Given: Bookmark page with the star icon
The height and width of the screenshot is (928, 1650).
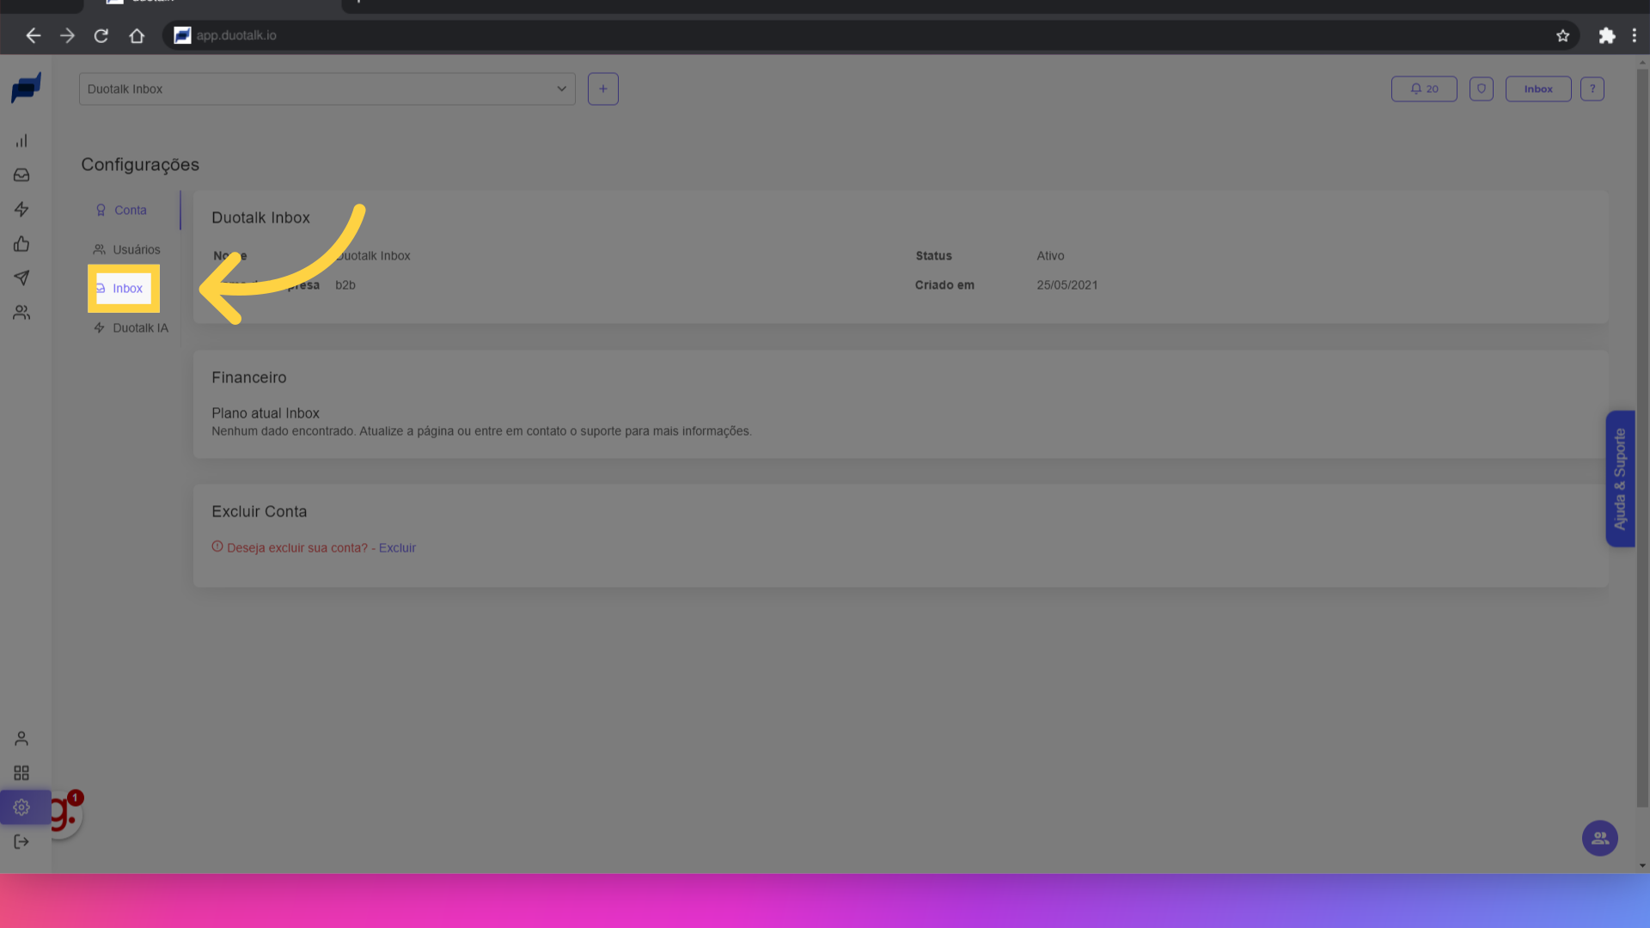Looking at the screenshot, I should point(1562,35).
